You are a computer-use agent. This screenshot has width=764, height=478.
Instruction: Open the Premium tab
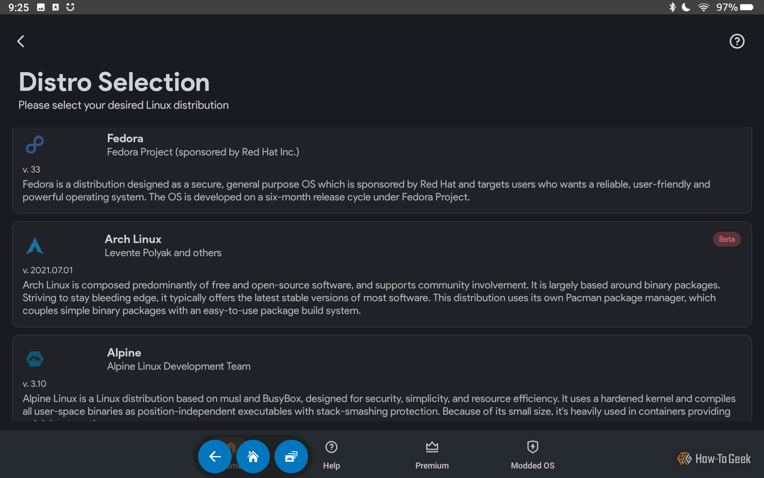tap(432, 455)
